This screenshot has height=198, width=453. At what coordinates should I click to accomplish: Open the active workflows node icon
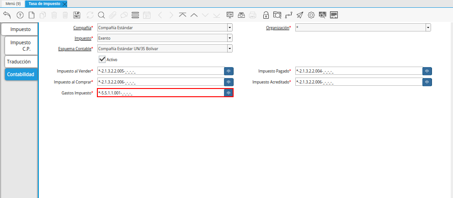pos(288,15)
